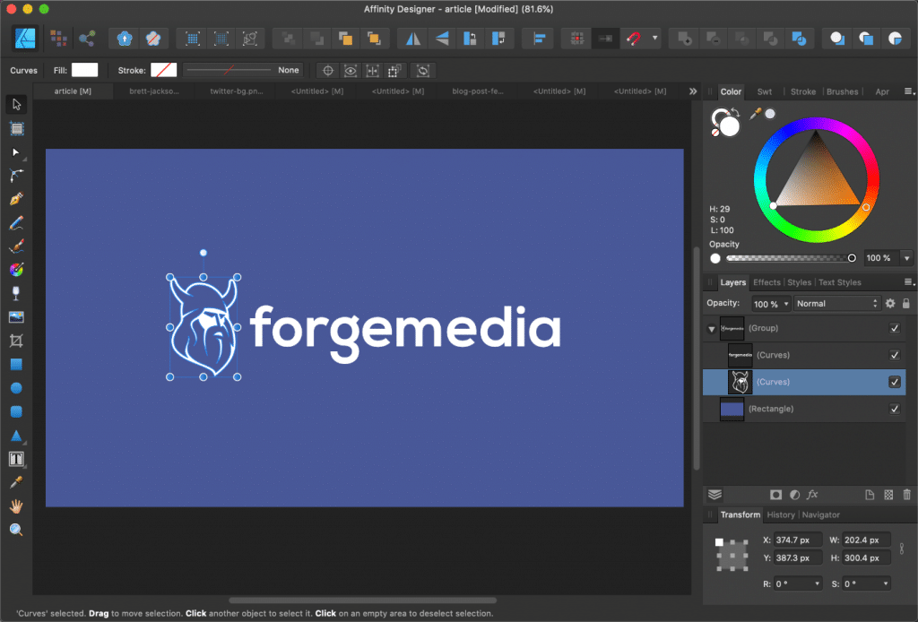Select the Rectangle shape tool
The height and width of the screenshot is (622, 918).
click(16, 365)
